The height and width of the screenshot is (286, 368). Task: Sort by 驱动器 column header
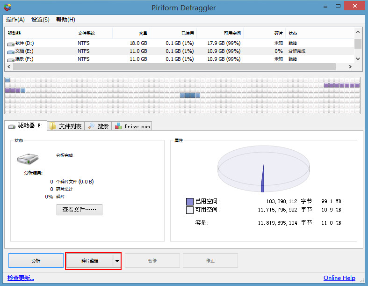40,33
